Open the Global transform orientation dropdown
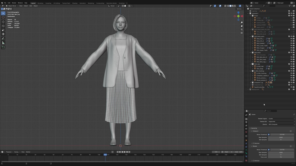This screenshot has height=166, width=296. pos(113,6)
